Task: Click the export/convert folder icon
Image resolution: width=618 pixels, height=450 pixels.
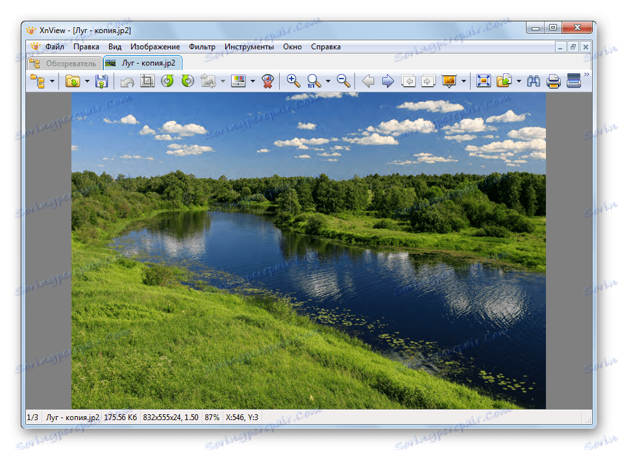Action: [504, 81]
